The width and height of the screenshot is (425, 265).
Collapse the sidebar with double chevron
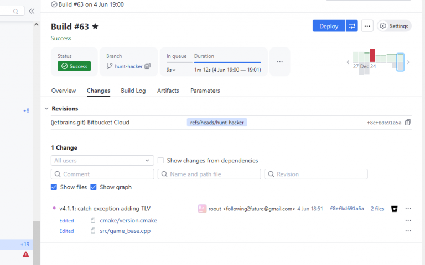(32, 11)
